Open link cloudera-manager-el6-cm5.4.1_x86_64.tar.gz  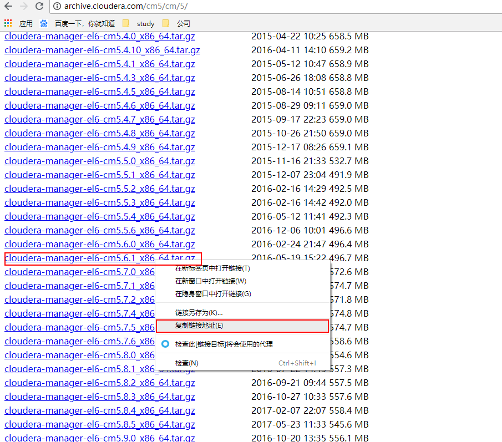click(x=99, y=64)
